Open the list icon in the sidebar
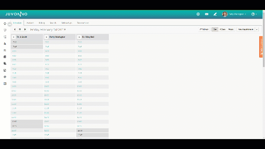The image size is (265, 149). coord(5,37)
